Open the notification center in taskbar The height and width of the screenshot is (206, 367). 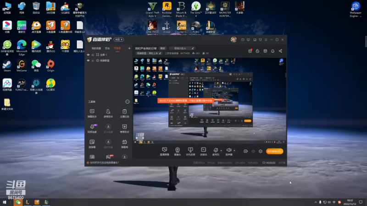361,202
